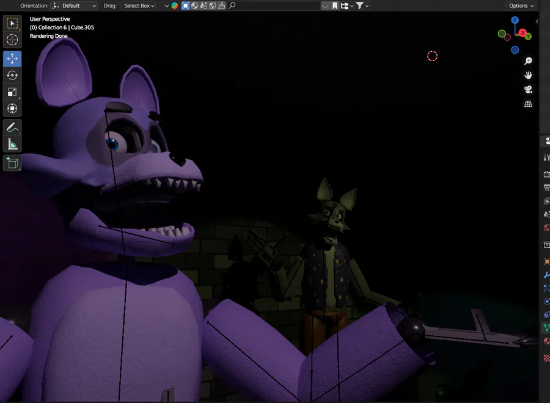The width and height of the screenshot is (550, 403).
Task: Open the Drag Select Box dropdown
Action: (139, 5)
